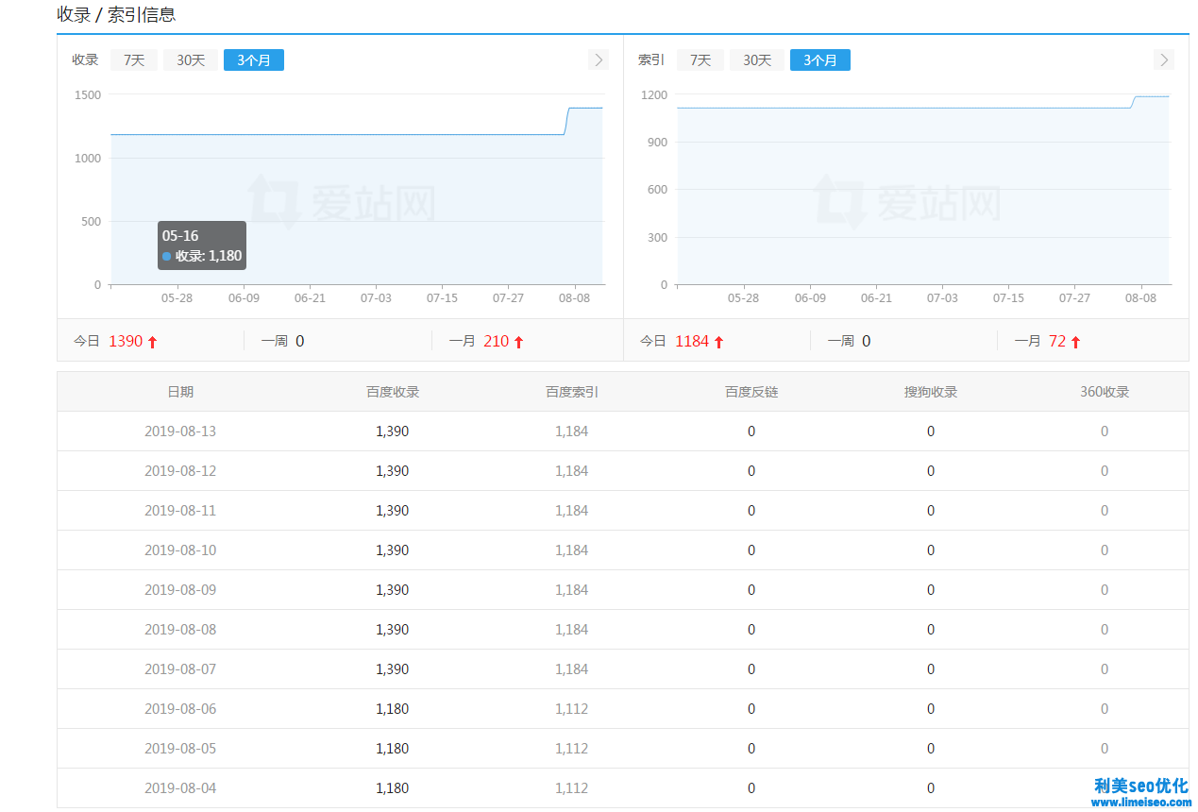Click 百度索引 value 1,184 in 2019-08-13 row
This screenshot has width=1198, height=812.
click(572, 431)
